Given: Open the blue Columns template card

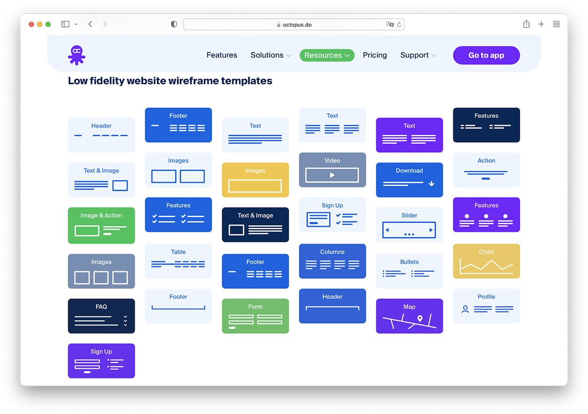Looking at the screenshot, I should 332,261.
